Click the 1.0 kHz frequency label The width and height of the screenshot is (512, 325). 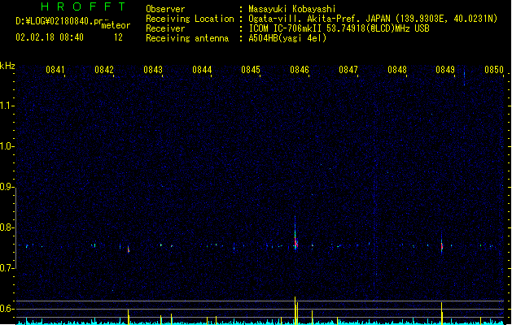click(7, 146)
